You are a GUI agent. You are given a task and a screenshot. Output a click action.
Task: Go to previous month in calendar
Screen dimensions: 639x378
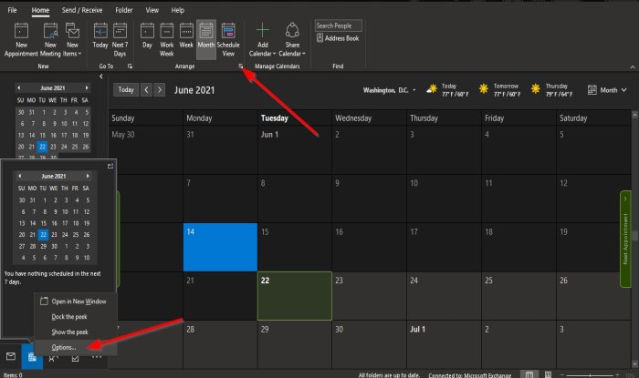[x=147, y=90]
